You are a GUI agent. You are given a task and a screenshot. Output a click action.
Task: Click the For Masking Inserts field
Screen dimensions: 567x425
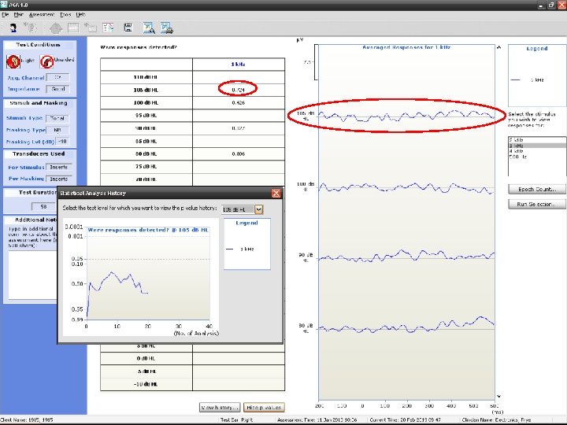click(59, 179)
